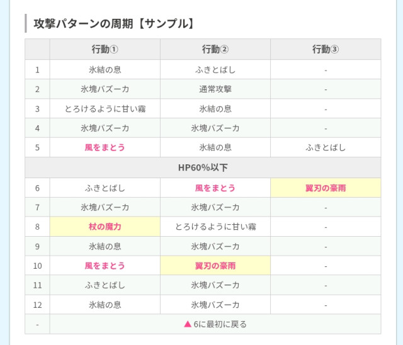This screenshot has height=345, width=403.
Task: Click the pink triangle icon in last row
Action: 188,324
